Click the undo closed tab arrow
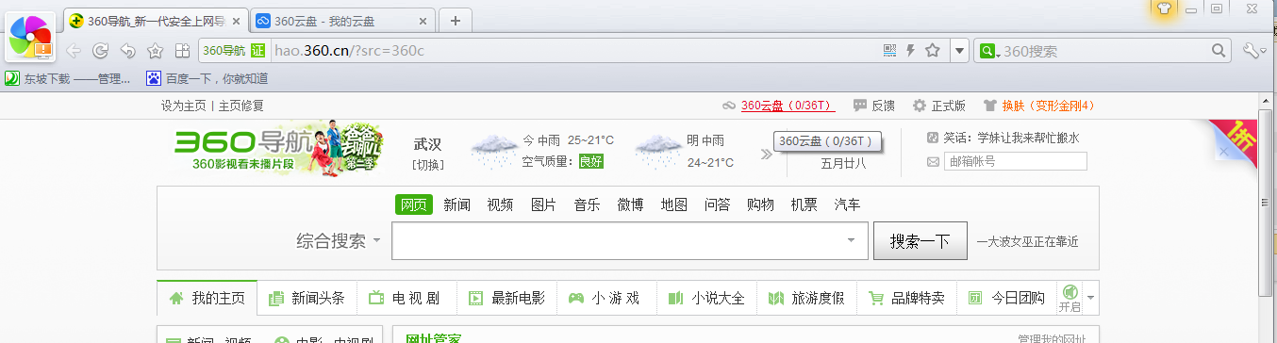1277x343 pixels. coord(127,51)
